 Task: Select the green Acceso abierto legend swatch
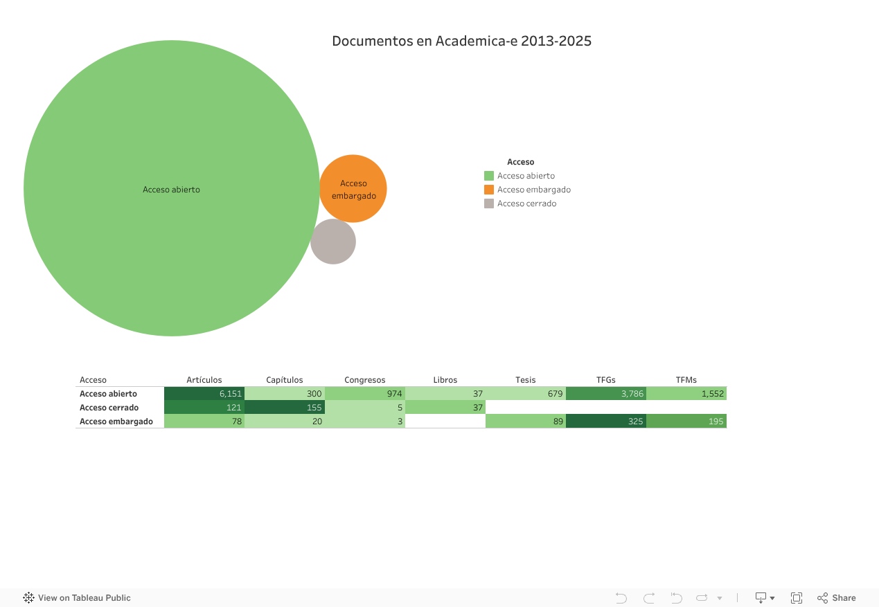(489, 176)
